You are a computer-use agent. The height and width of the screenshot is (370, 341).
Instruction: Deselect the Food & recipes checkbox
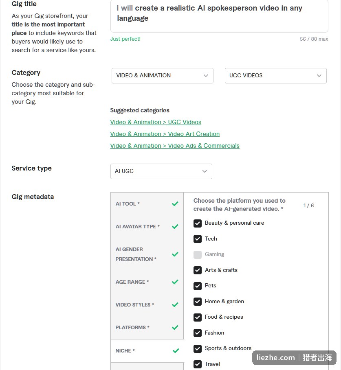click(x=198, y=317)
